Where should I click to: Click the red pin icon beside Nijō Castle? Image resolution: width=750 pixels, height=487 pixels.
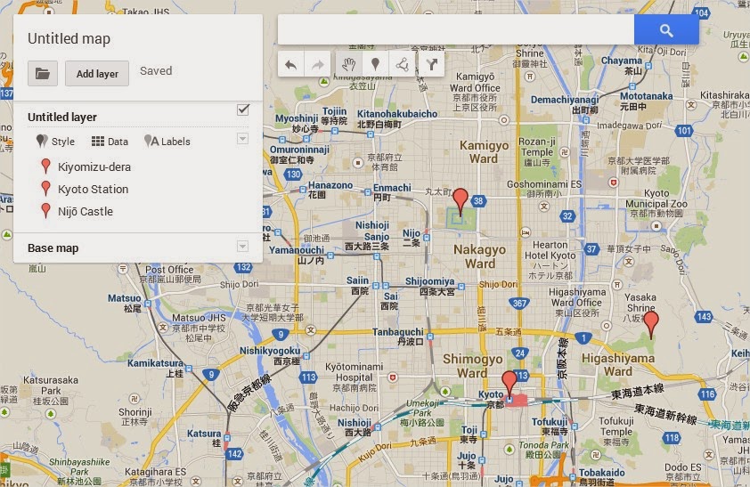46,210
